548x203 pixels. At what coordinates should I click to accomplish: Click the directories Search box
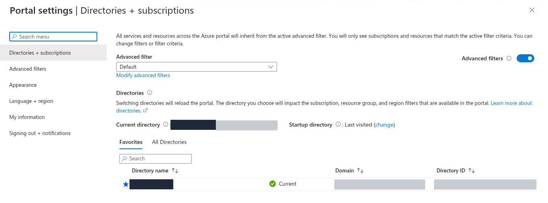point(156,159)
